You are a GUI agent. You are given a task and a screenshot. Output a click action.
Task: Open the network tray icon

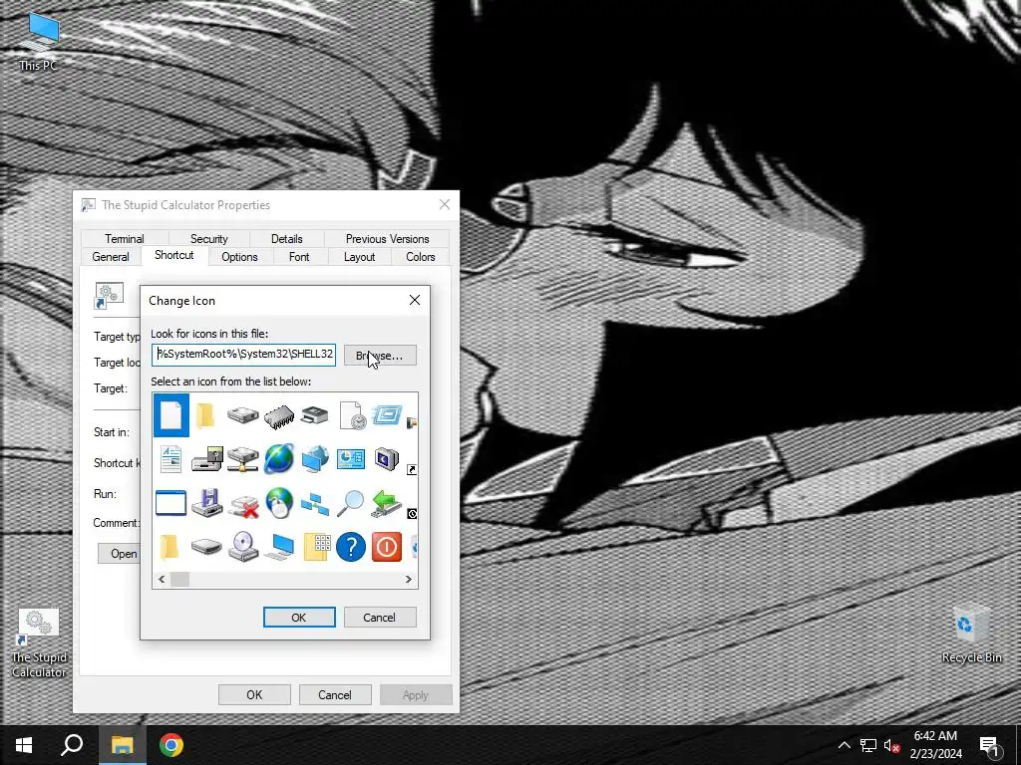point(868,745)
